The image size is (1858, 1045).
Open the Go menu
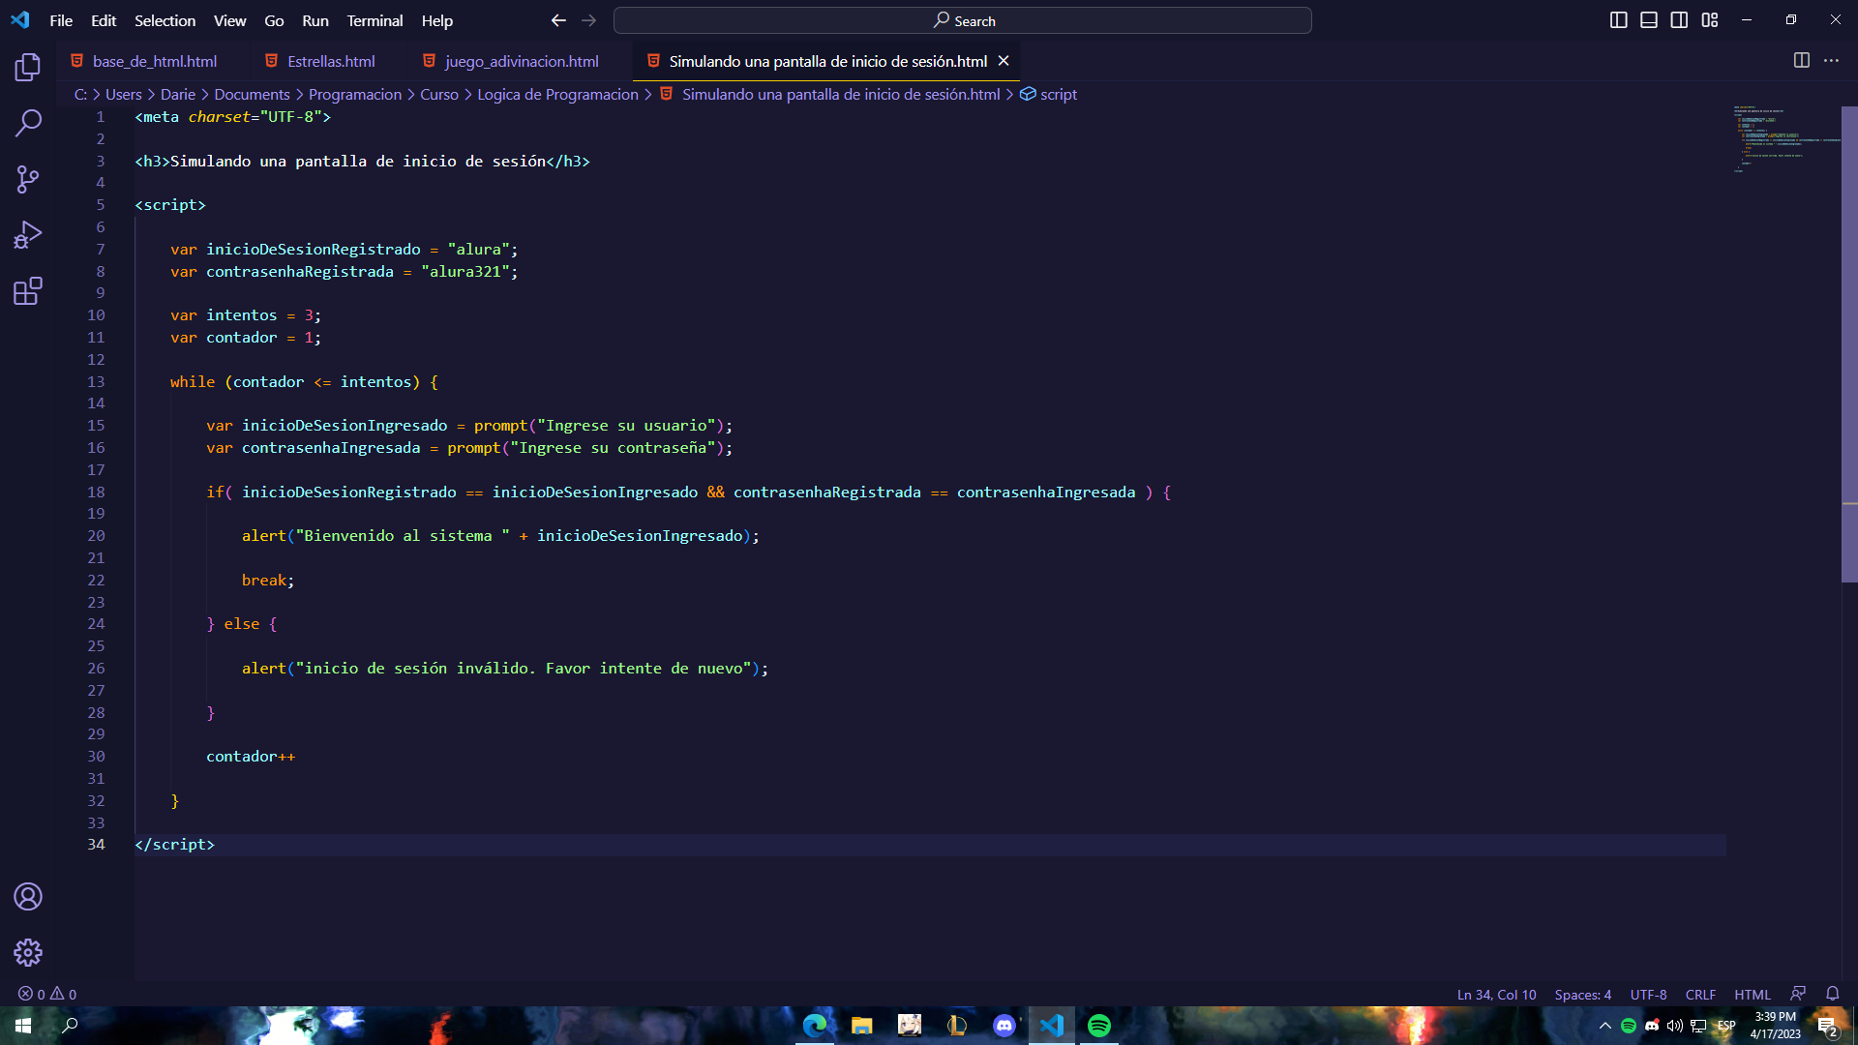click(x=274, y=20)
